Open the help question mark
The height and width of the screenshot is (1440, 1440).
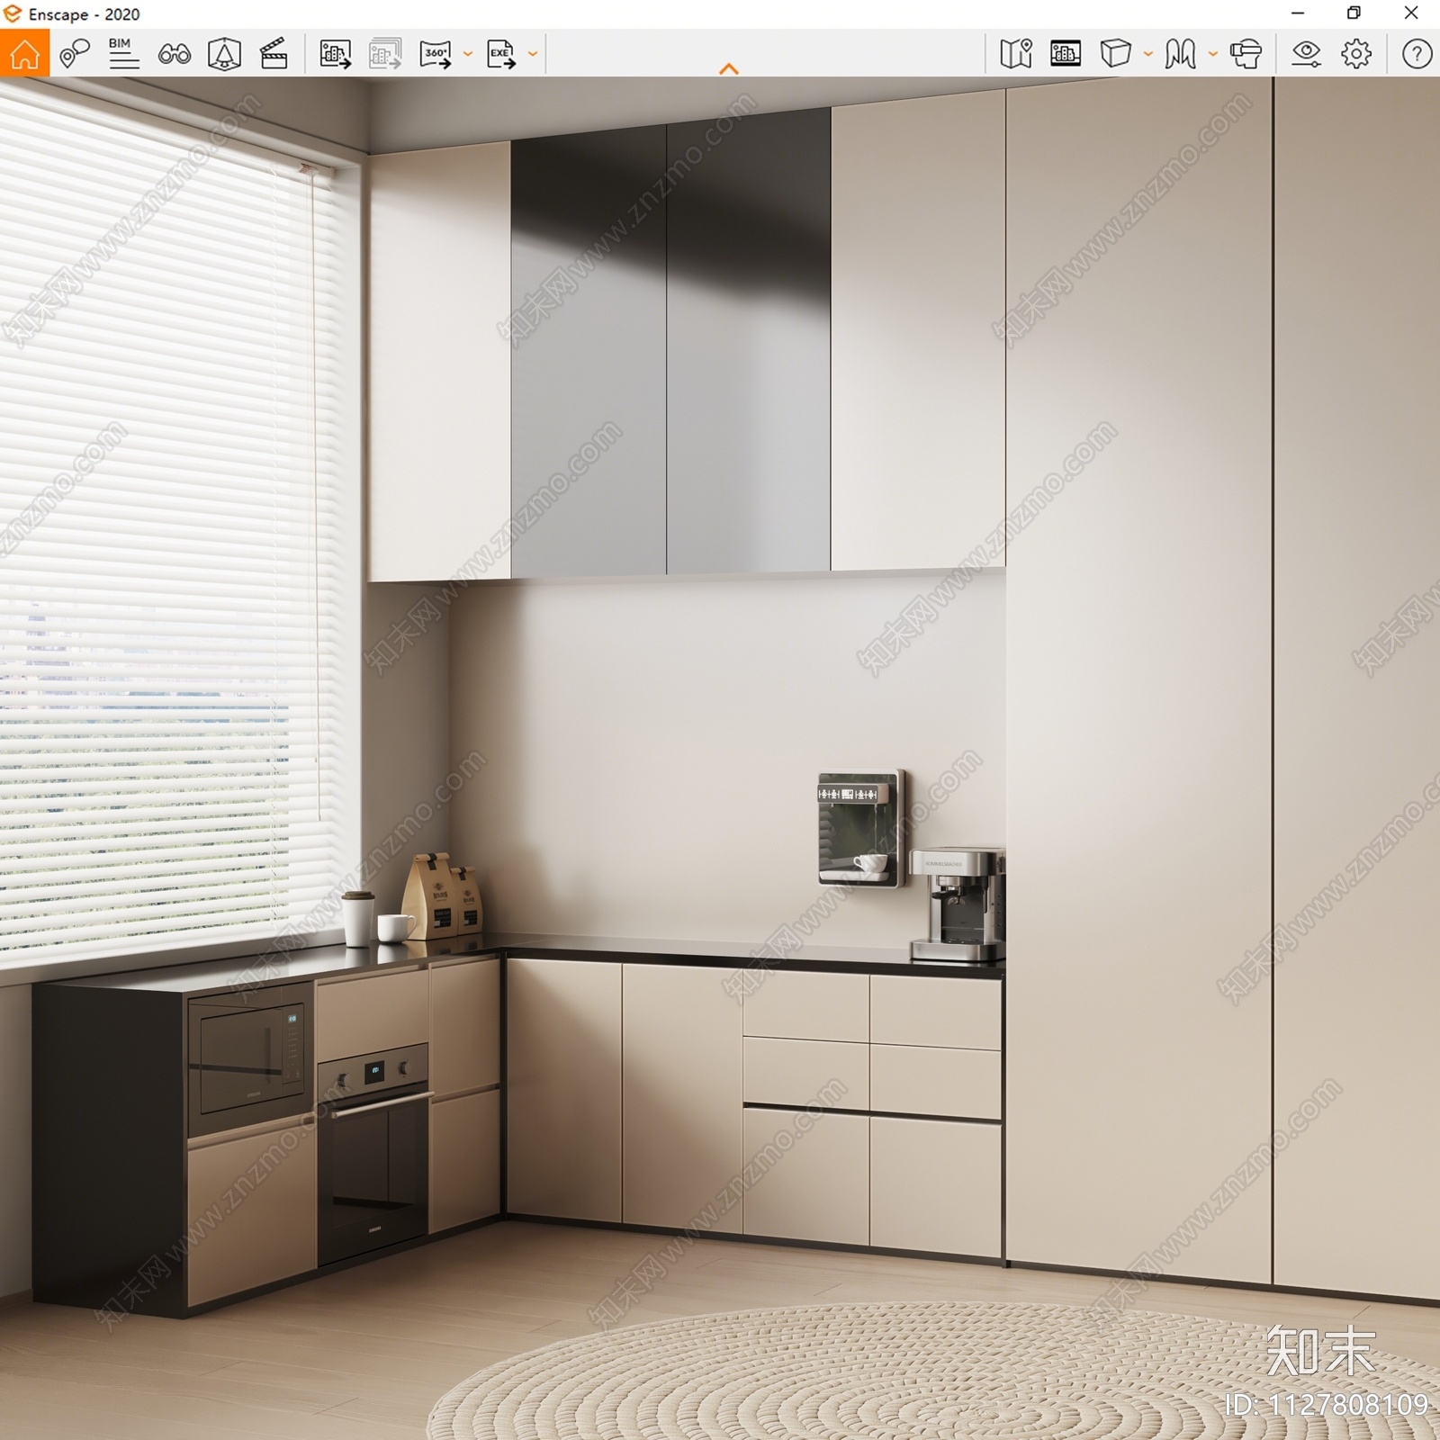tap(1417, 54)
